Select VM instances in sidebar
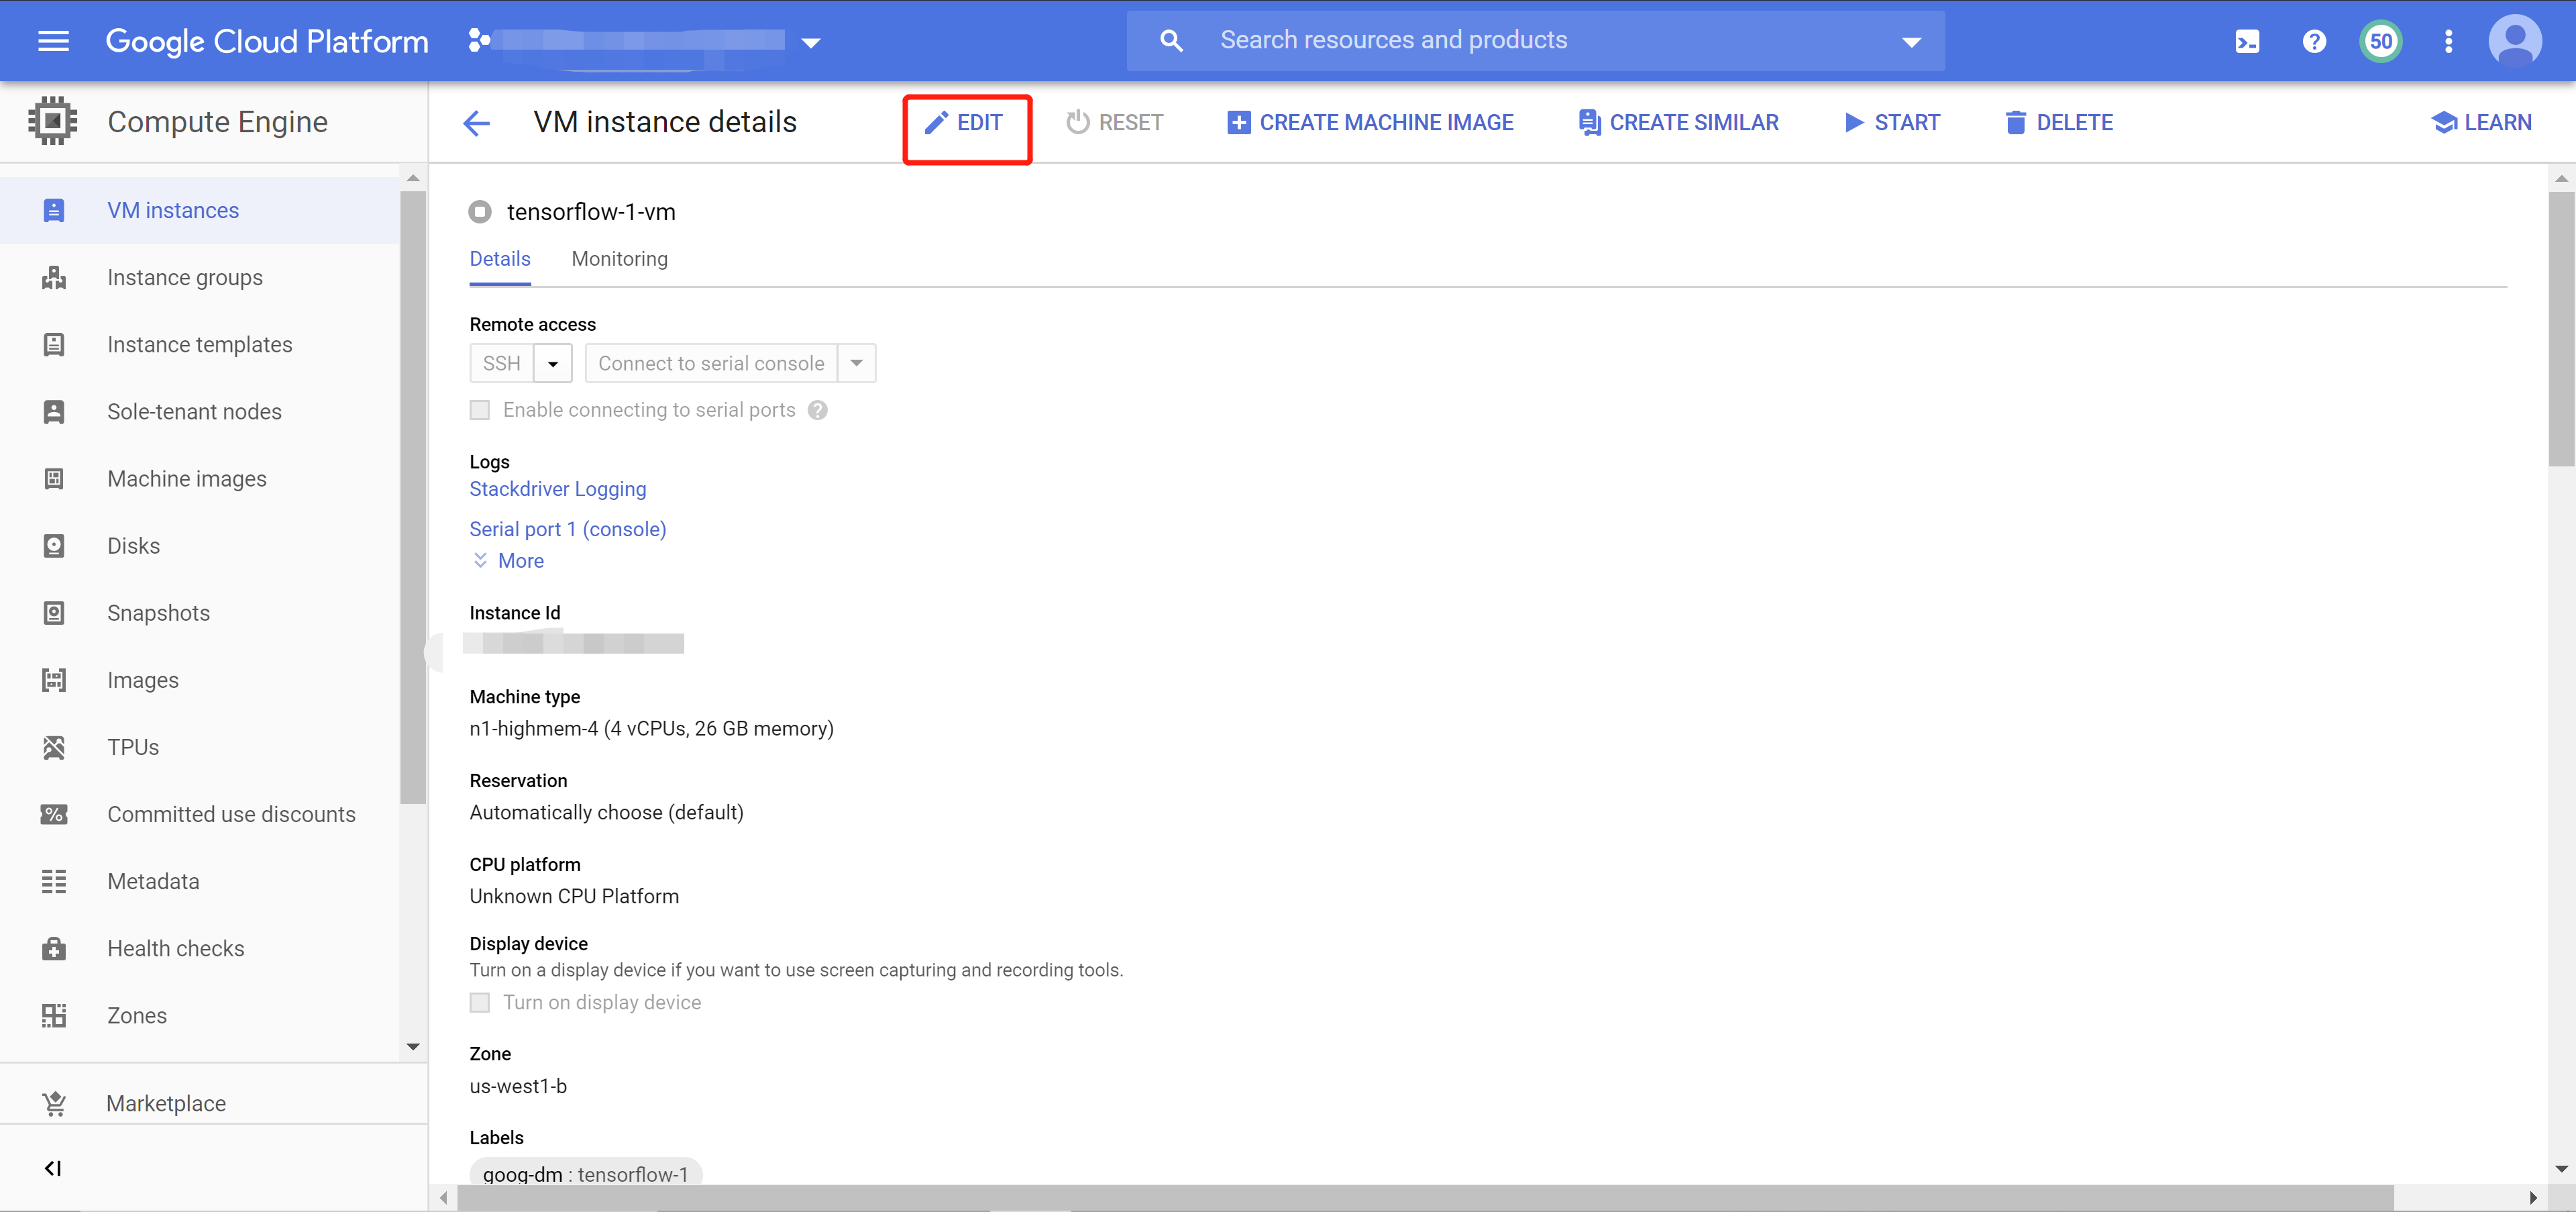This screenshot has width=2576, height=1212. pyautogui.click(x=200, y=210)
